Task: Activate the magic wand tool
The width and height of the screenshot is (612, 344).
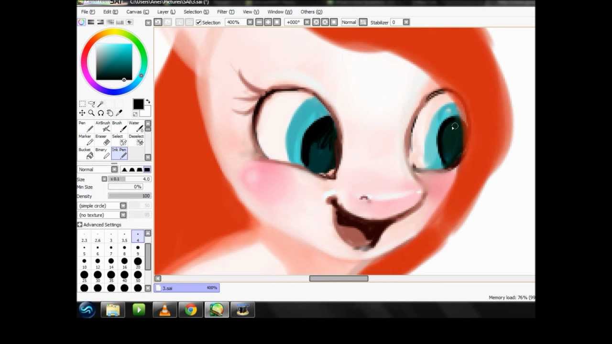Action: point(100,104)
